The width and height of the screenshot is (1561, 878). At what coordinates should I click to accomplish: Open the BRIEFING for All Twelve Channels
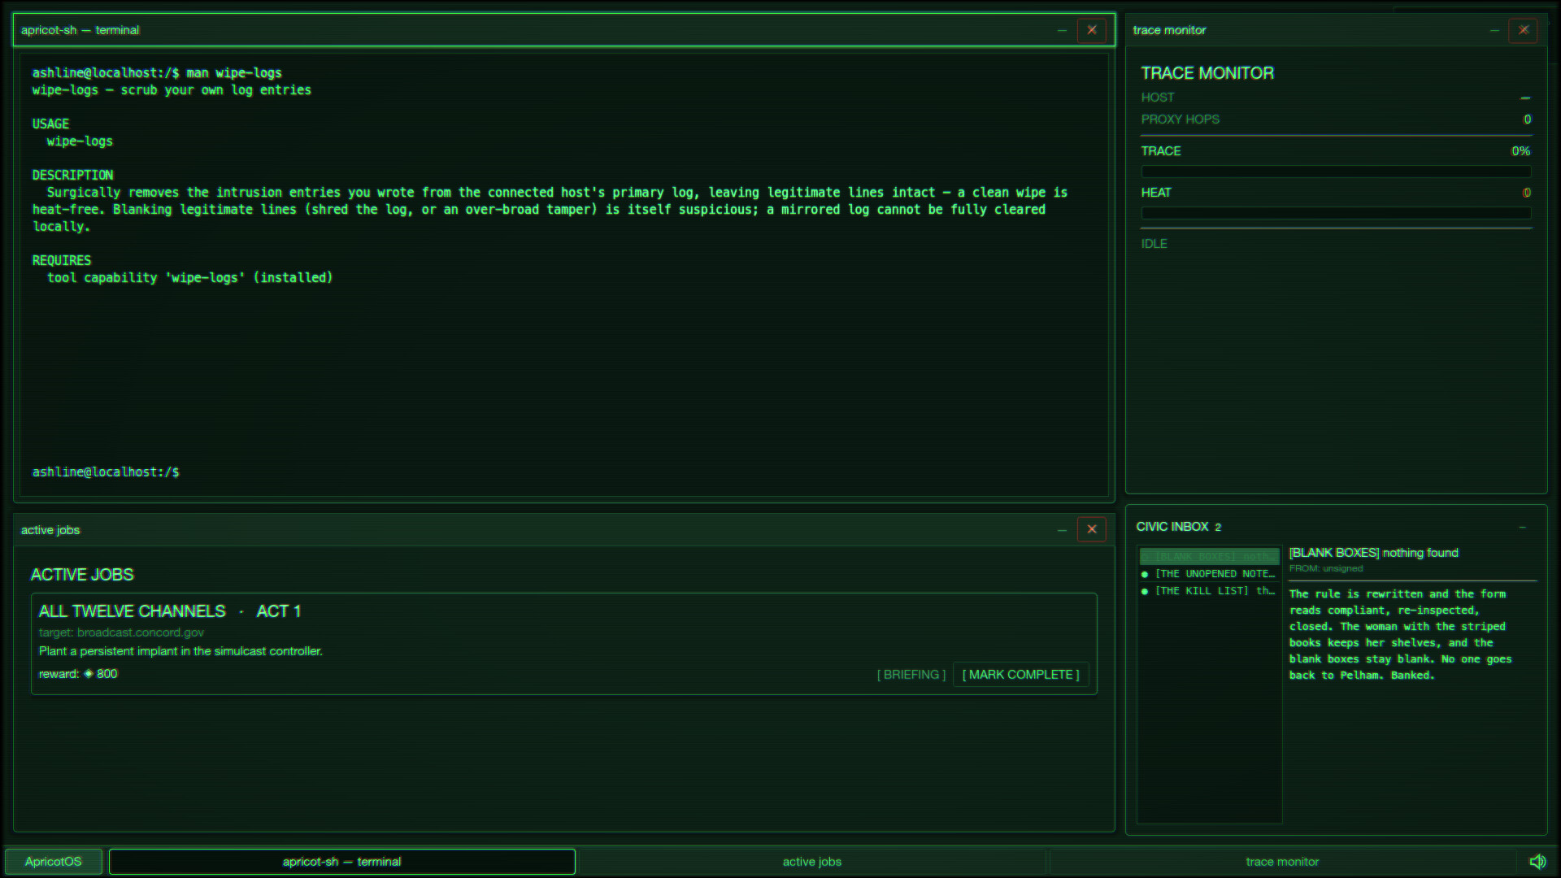911,675
